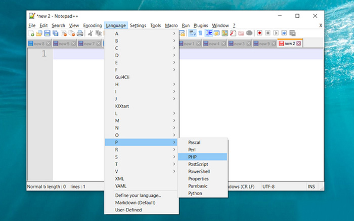Viewport: 354px width, 221px height.
Task: Open the Document Map toolbar icon
Action: point(225,33)
